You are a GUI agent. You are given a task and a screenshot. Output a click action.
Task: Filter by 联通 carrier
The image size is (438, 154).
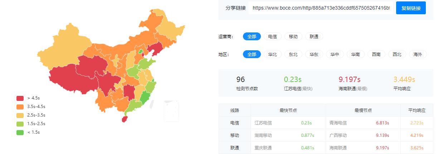[314, 36]
